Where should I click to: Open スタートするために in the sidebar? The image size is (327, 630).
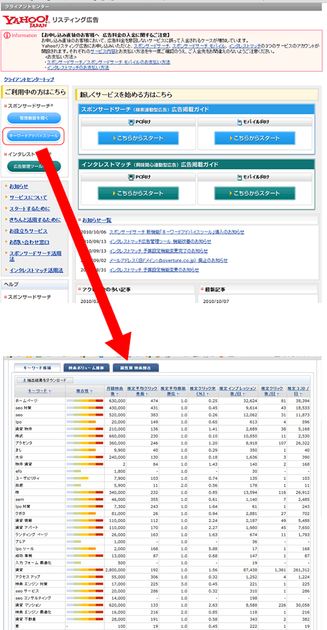(x=30, y=209)
